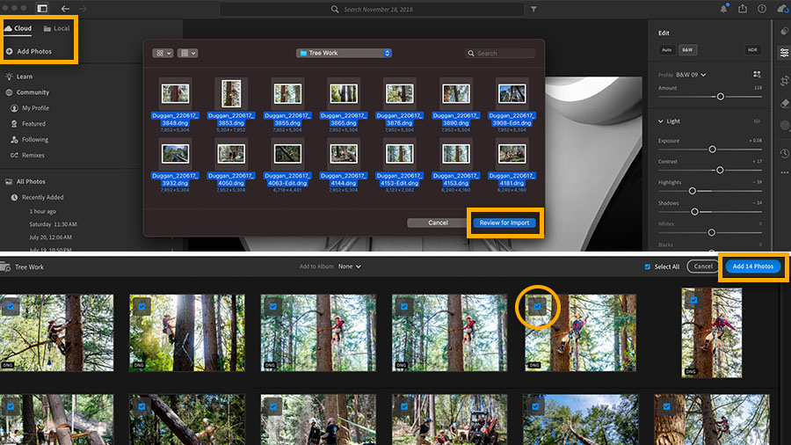Image resolution: width=791 pixels, height=445 pixels.
Task: Click the plus icon beside Add Photos
Action: [x=9, y=52]
